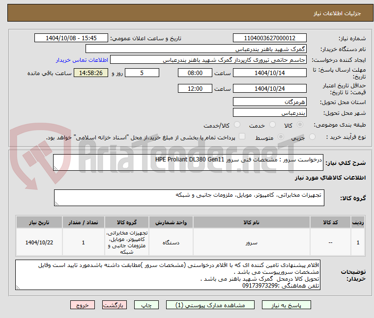
Task: Click resize handle of گروه کالا textarea
Action: 57,204
